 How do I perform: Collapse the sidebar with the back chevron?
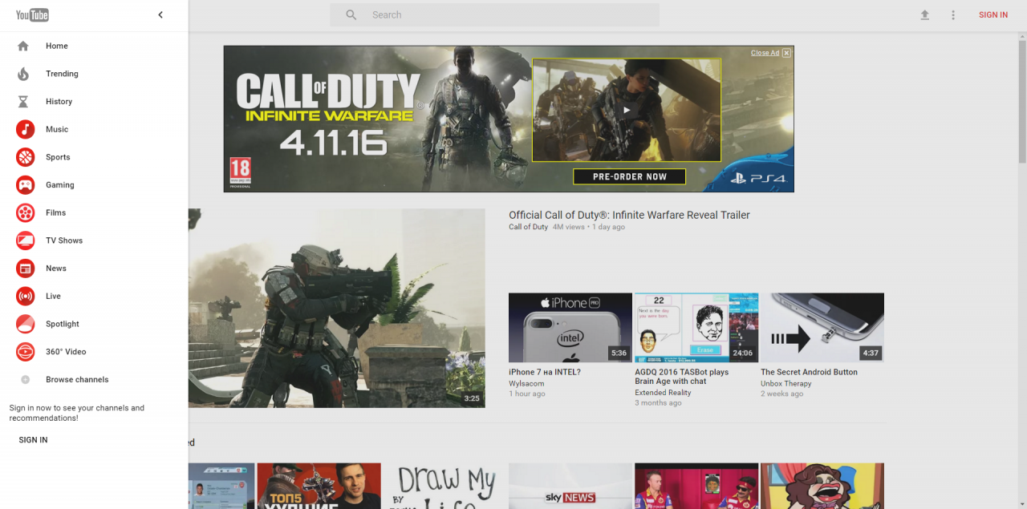point(160,15)
